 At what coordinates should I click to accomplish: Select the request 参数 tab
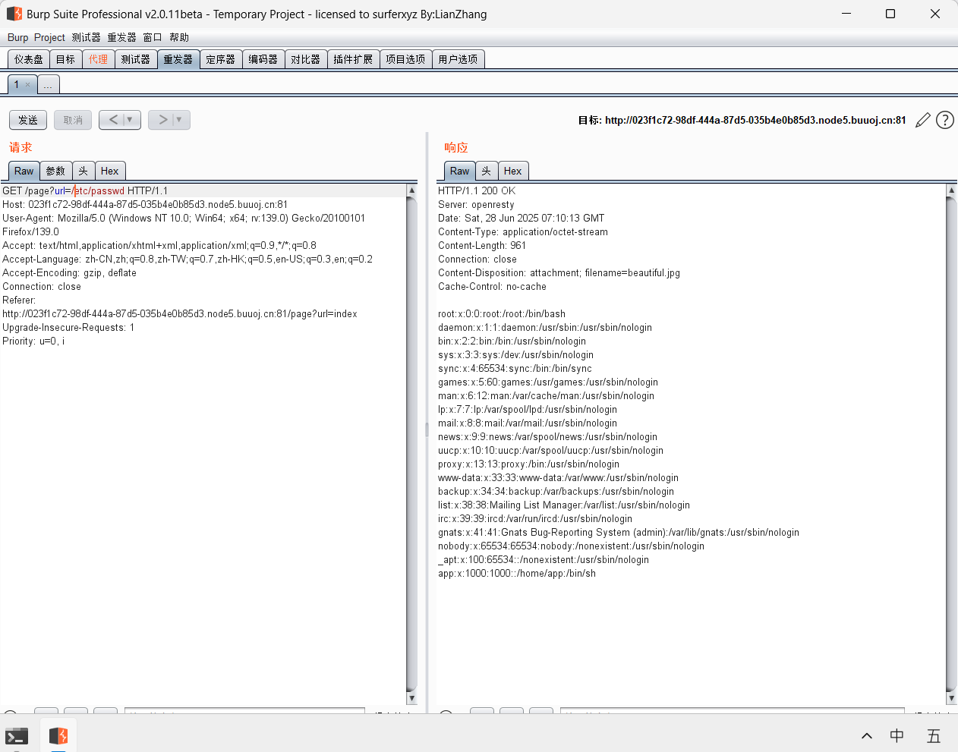[x=55, y=171]
